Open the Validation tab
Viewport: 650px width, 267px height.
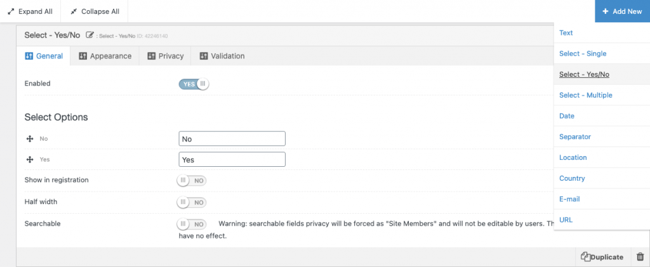tap(222, 56)
